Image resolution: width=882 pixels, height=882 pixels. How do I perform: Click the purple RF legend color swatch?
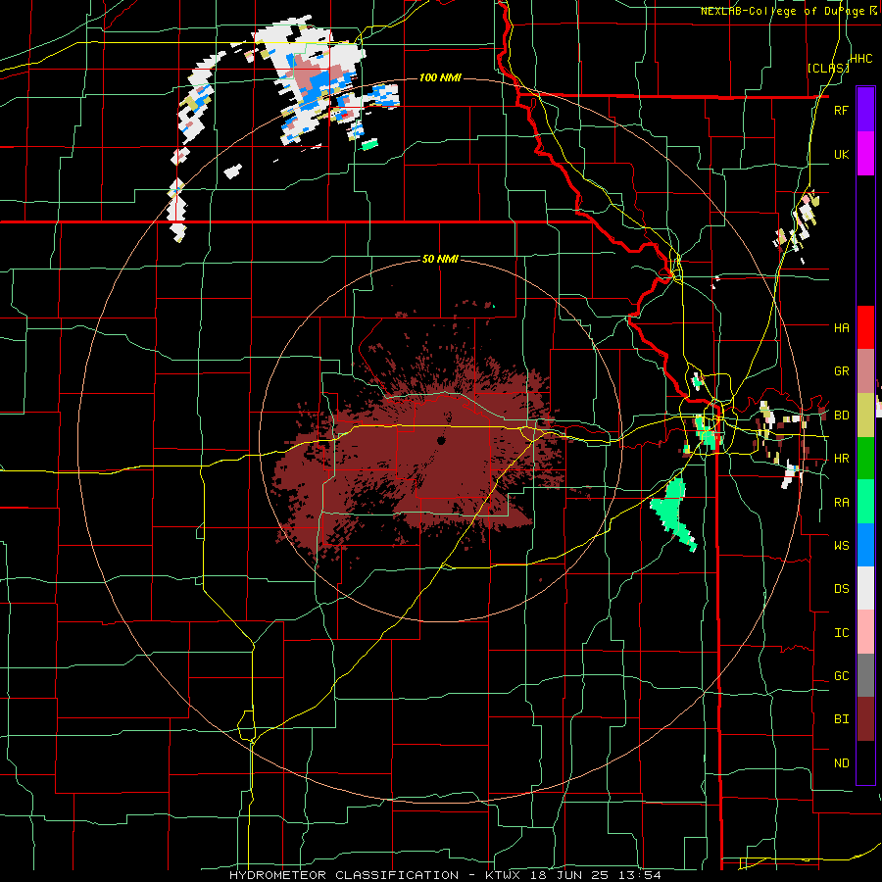[865, 110]
